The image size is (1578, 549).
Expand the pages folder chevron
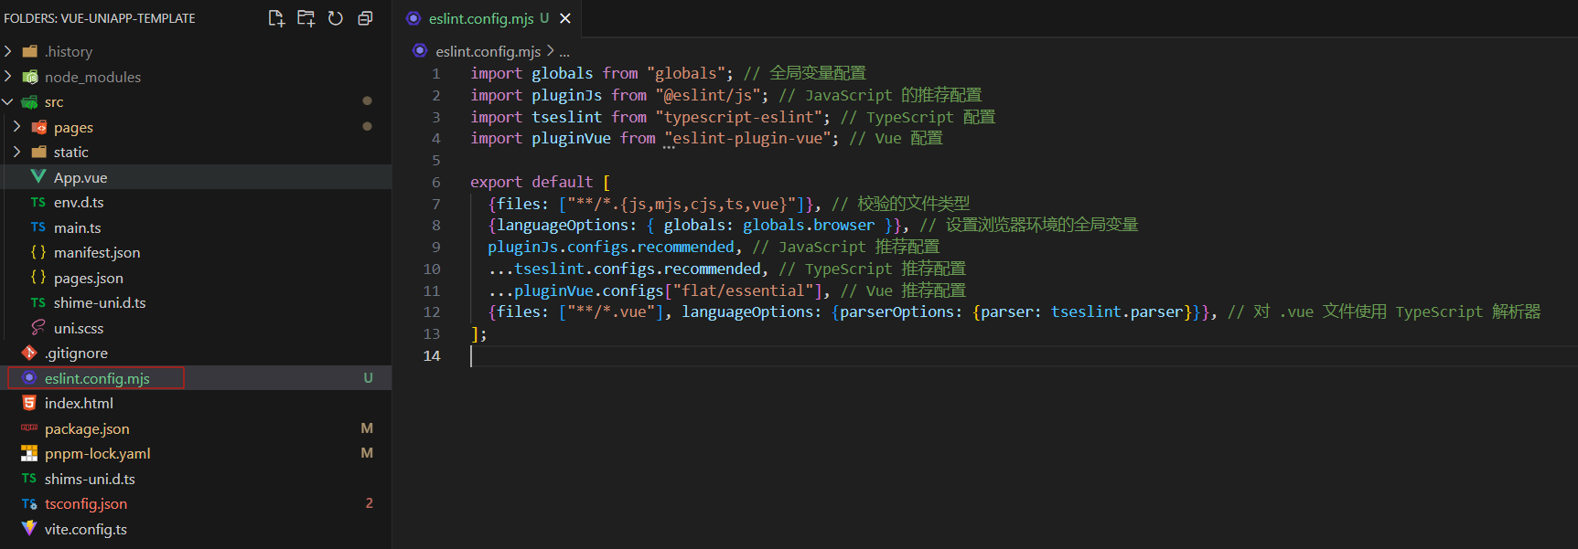[x=17, y=127]
